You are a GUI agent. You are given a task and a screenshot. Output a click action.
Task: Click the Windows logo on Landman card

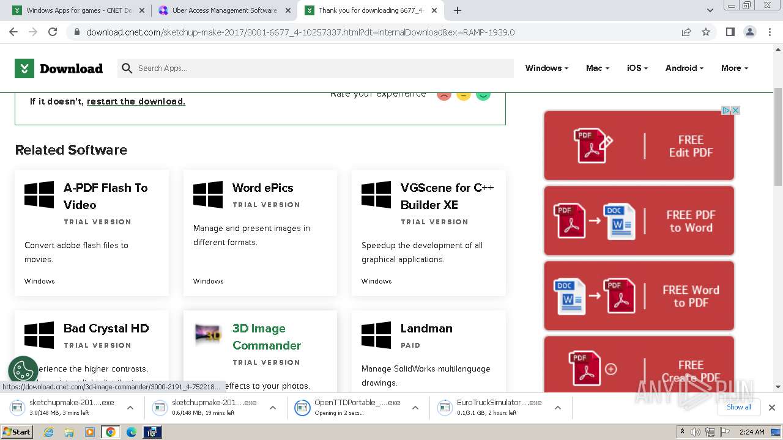376,335
